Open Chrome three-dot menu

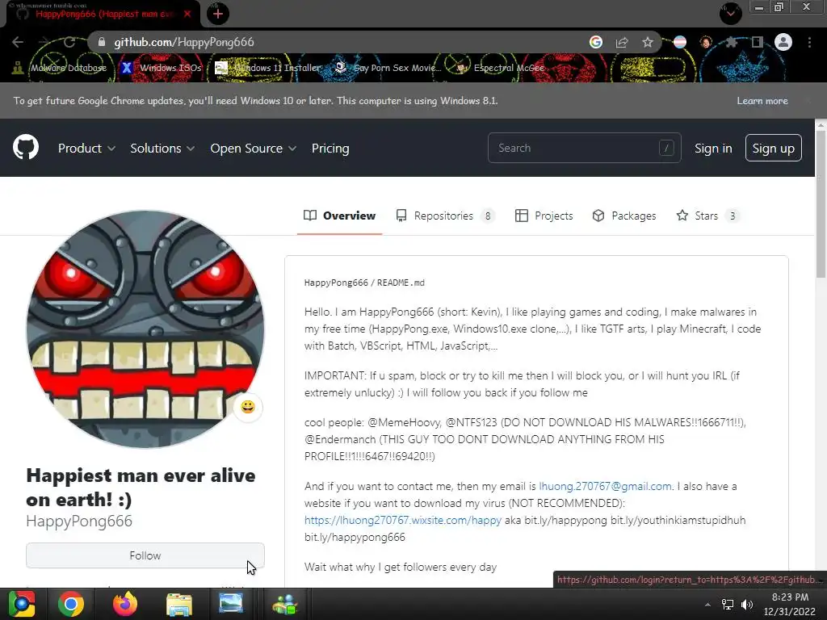pos(809,42)
